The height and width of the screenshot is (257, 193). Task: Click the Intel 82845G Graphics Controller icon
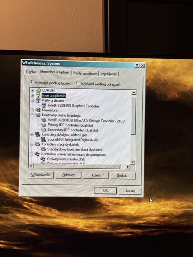click(44, 105)
